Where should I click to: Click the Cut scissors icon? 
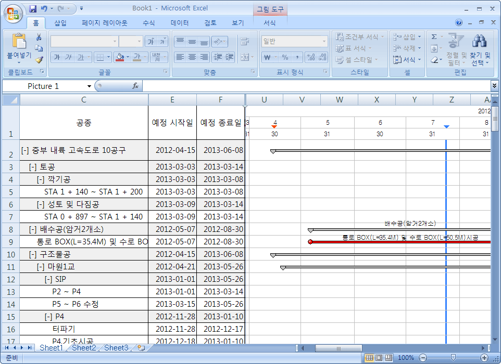[x=39, y=37]
